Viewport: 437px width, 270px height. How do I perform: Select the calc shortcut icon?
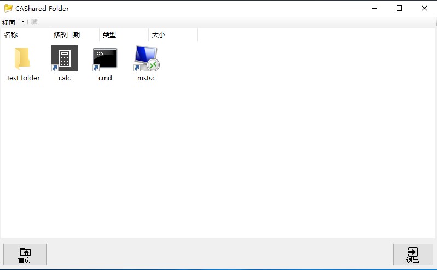[x=65, y=58]
